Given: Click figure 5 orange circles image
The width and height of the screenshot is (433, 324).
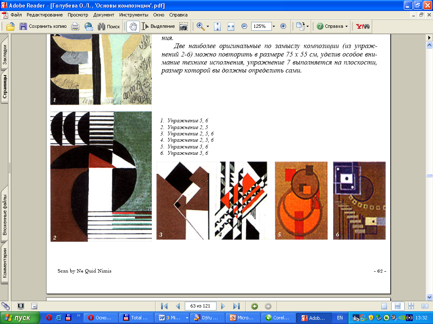Looking at the screenshot, I should 301,200.
